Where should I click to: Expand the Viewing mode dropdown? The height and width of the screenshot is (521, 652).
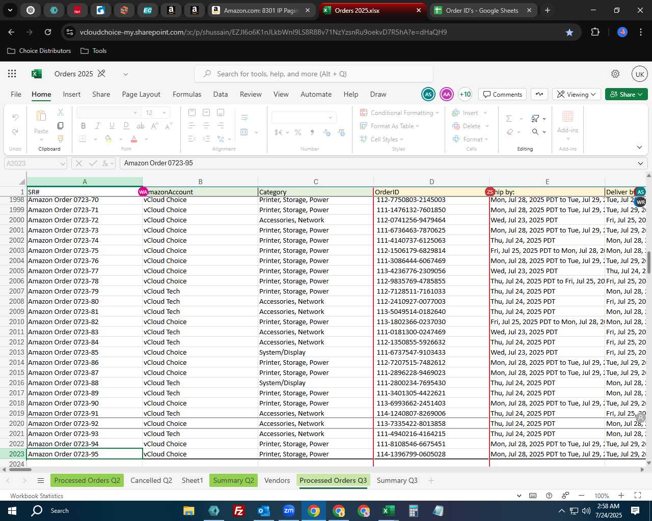coord(576,94)
